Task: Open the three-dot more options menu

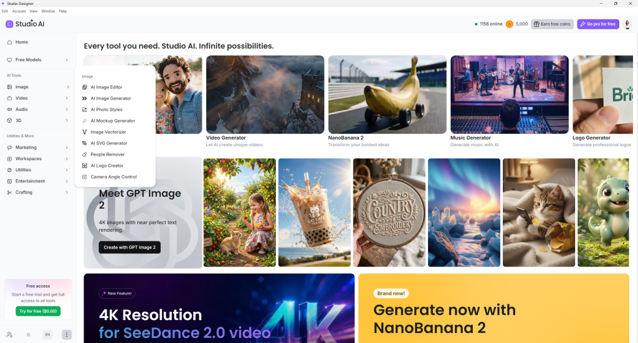Action: click(x=67, y=335)
